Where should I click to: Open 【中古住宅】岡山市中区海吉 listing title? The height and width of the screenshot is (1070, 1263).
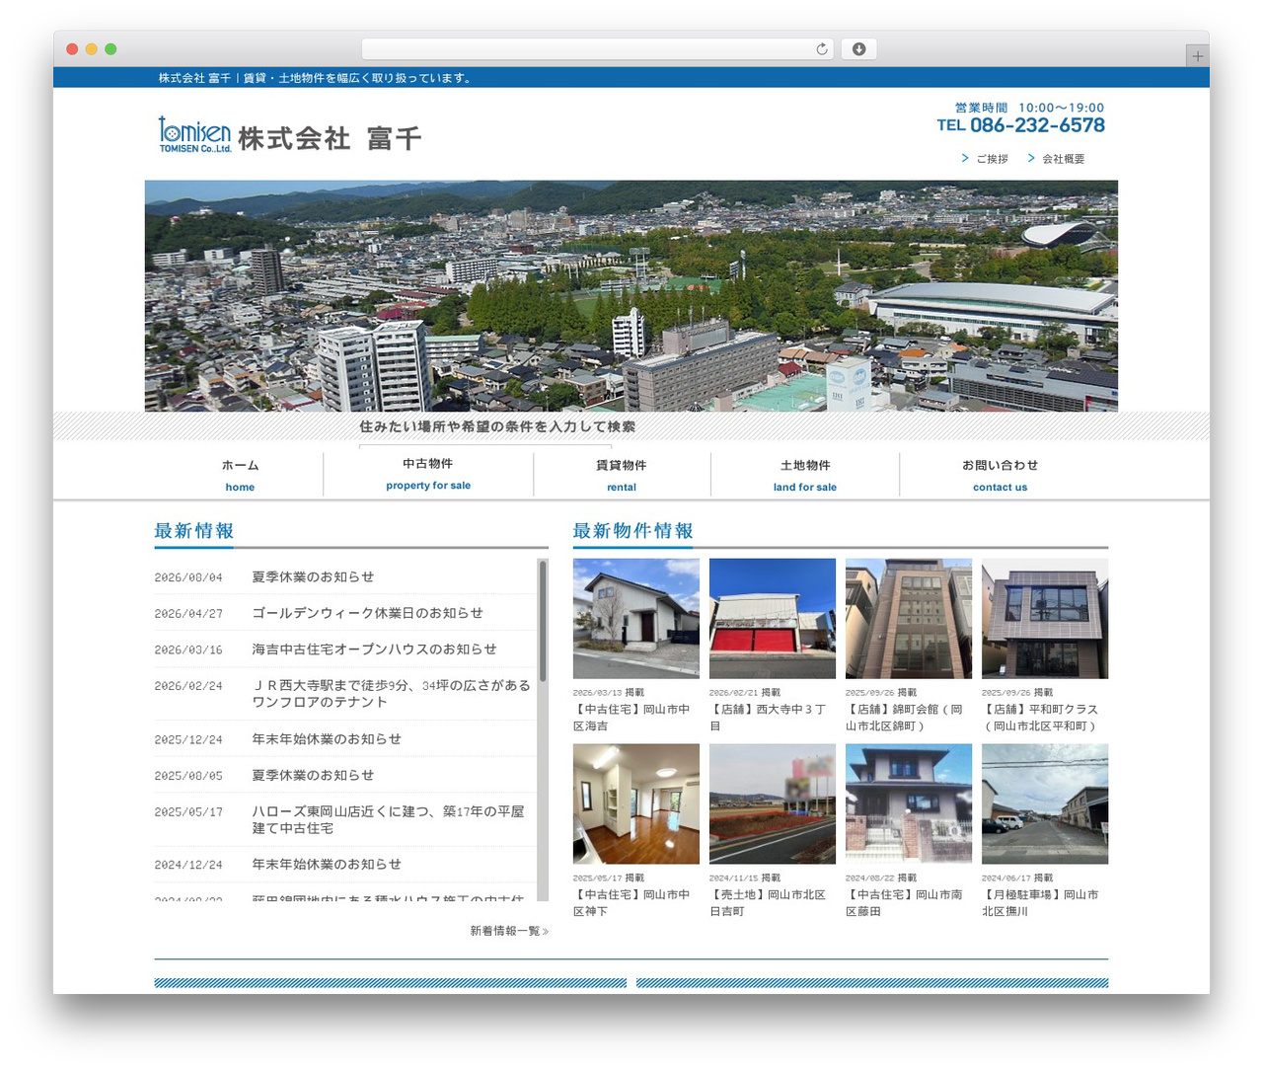pos(632,718)
